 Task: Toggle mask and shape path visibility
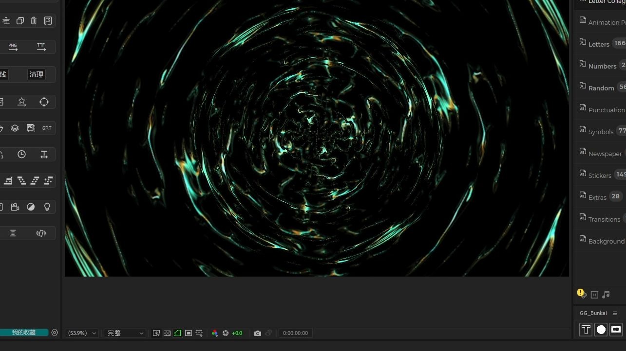[x=178, y=333]
